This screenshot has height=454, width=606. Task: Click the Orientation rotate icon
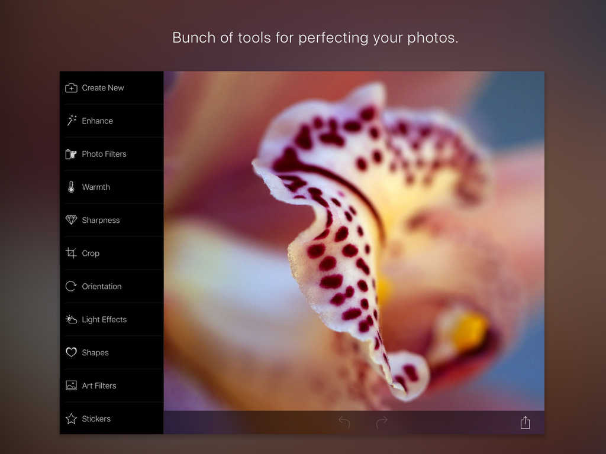click(71, 286)
